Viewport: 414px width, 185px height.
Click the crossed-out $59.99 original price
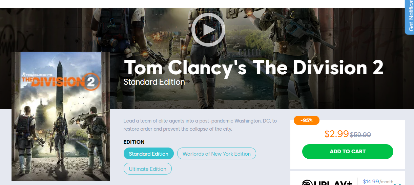[x=360, y=134]
